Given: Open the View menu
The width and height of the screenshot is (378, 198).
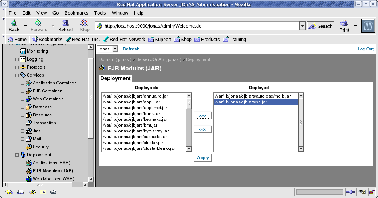Looking at the screenshot, I should tap(42, 13).
